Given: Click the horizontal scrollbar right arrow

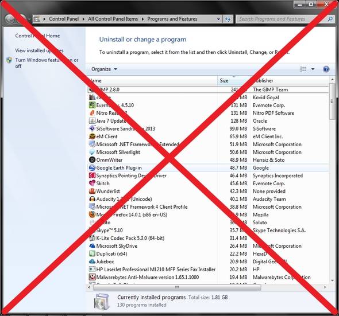Looking at the screenshot, I should pyautogui.click(x=325, y=287).
